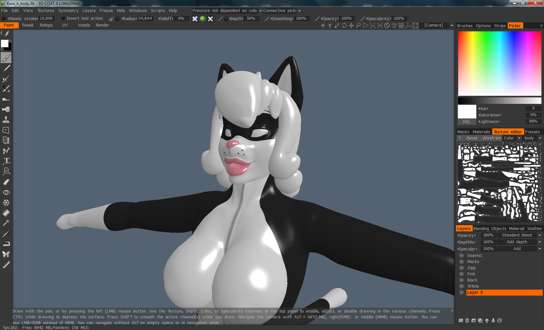The width and height of the screenshot is (544, 330).
Task: Hide the White layer
Action: (x=462, y=286)
